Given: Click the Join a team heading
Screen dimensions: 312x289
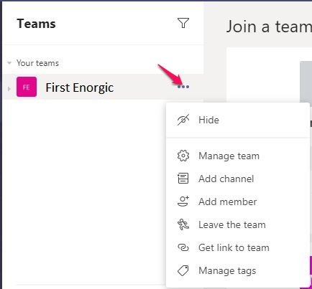Looking at the screenshot, I should [x=269, y=27].
